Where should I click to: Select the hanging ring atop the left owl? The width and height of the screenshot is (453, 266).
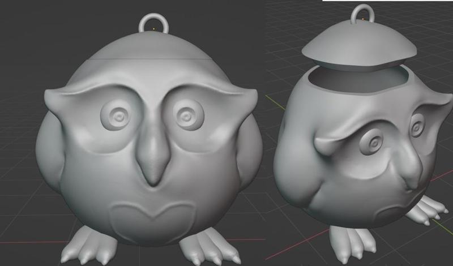pyautogui.click(x=153, y=23)
